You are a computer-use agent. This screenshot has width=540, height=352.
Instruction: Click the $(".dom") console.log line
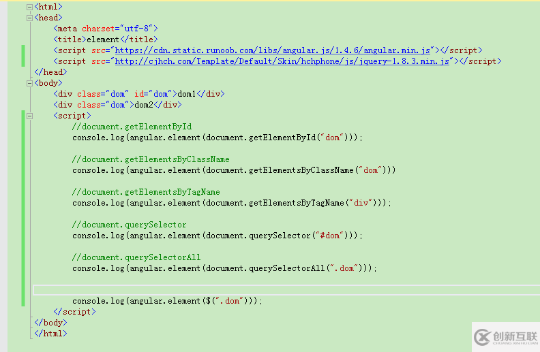(167, 301)
